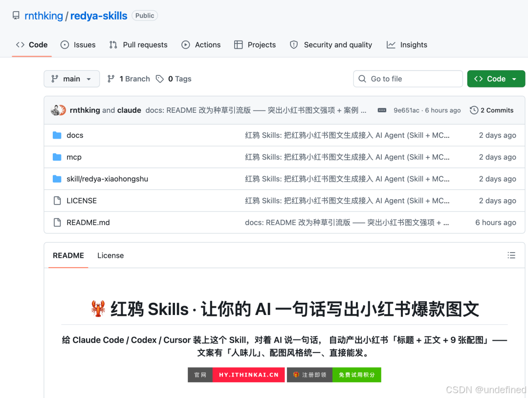This screenshot has width=528, height=398.
Task: Click the mcp folder icon
Action: point(57,157)
